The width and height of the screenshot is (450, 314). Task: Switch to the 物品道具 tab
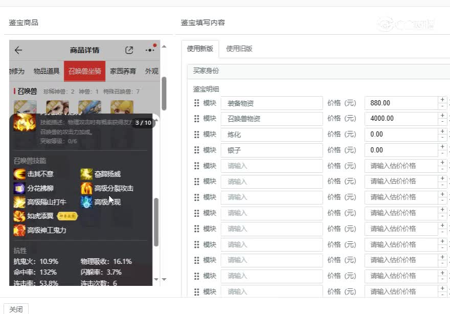coord(47,71)
